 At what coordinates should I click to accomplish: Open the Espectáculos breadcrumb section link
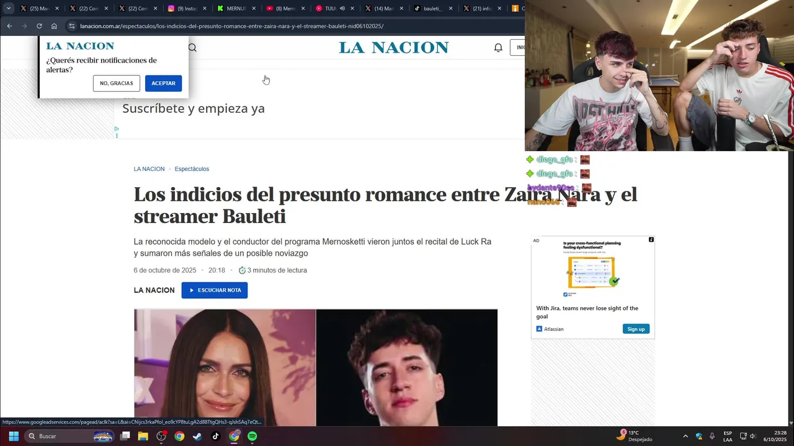point(192,169)
